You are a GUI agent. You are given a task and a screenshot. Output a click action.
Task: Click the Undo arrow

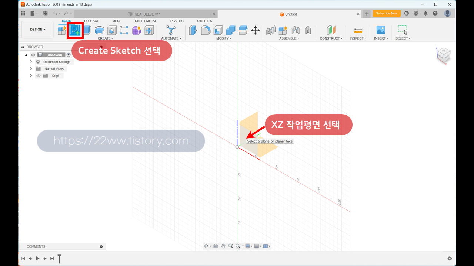[55, 13]
